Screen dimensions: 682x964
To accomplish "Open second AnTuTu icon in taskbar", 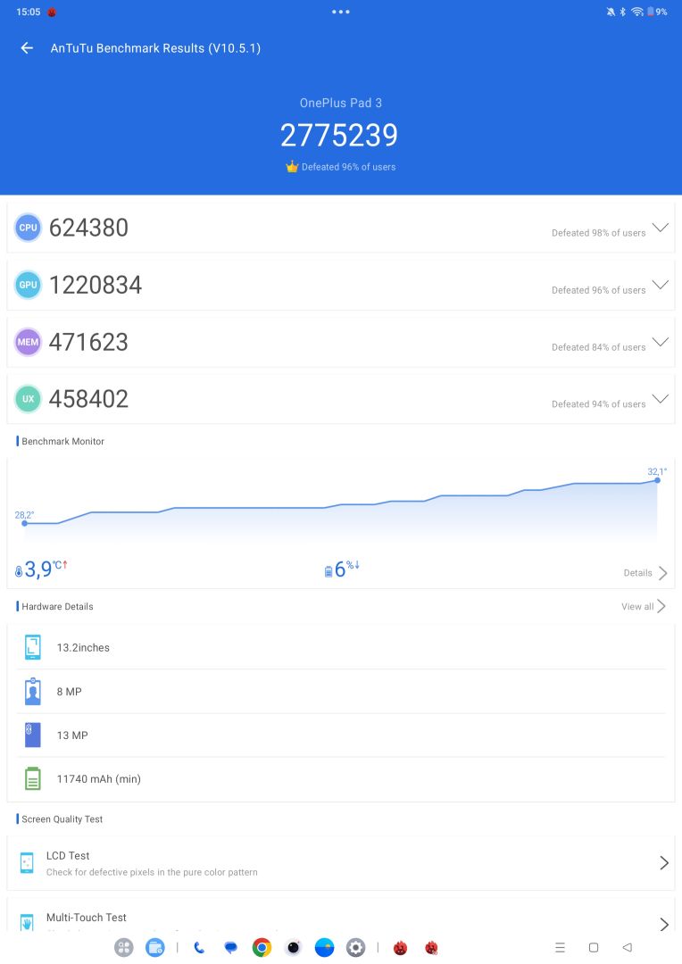I will click(x=432, y=947).
